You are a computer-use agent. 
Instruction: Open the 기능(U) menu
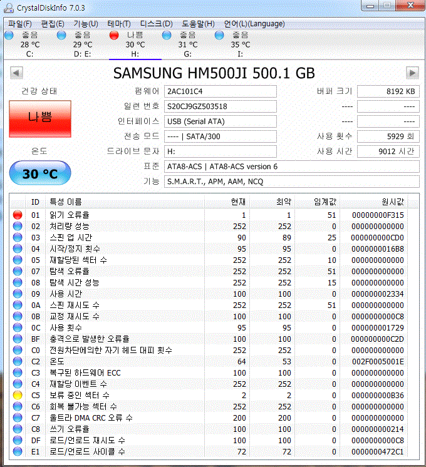tap(86, 24)
